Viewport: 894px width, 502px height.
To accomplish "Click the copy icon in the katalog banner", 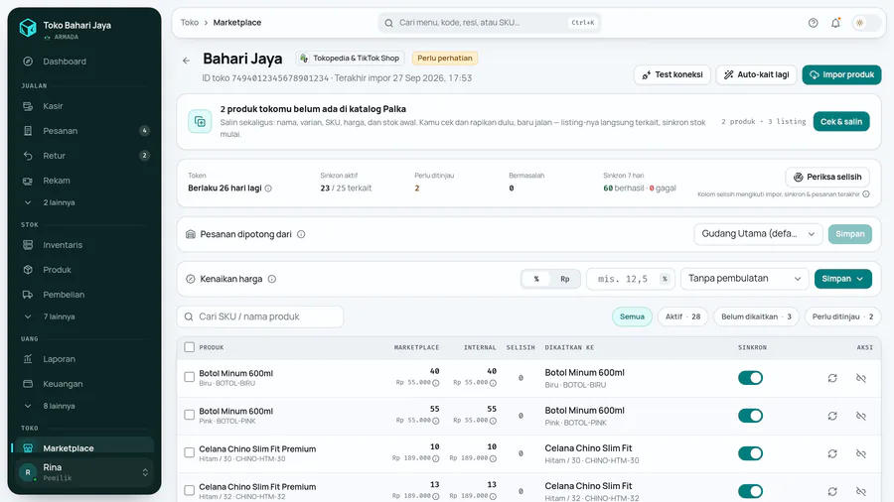I will click(200, 121).
